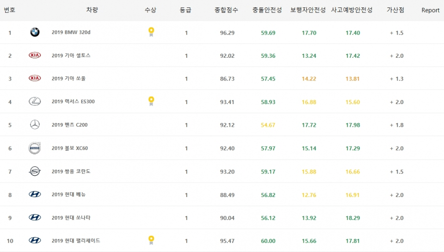Click accident prevention value 17.98
Viewport: 444px width, 252px height.
point(352,125)
